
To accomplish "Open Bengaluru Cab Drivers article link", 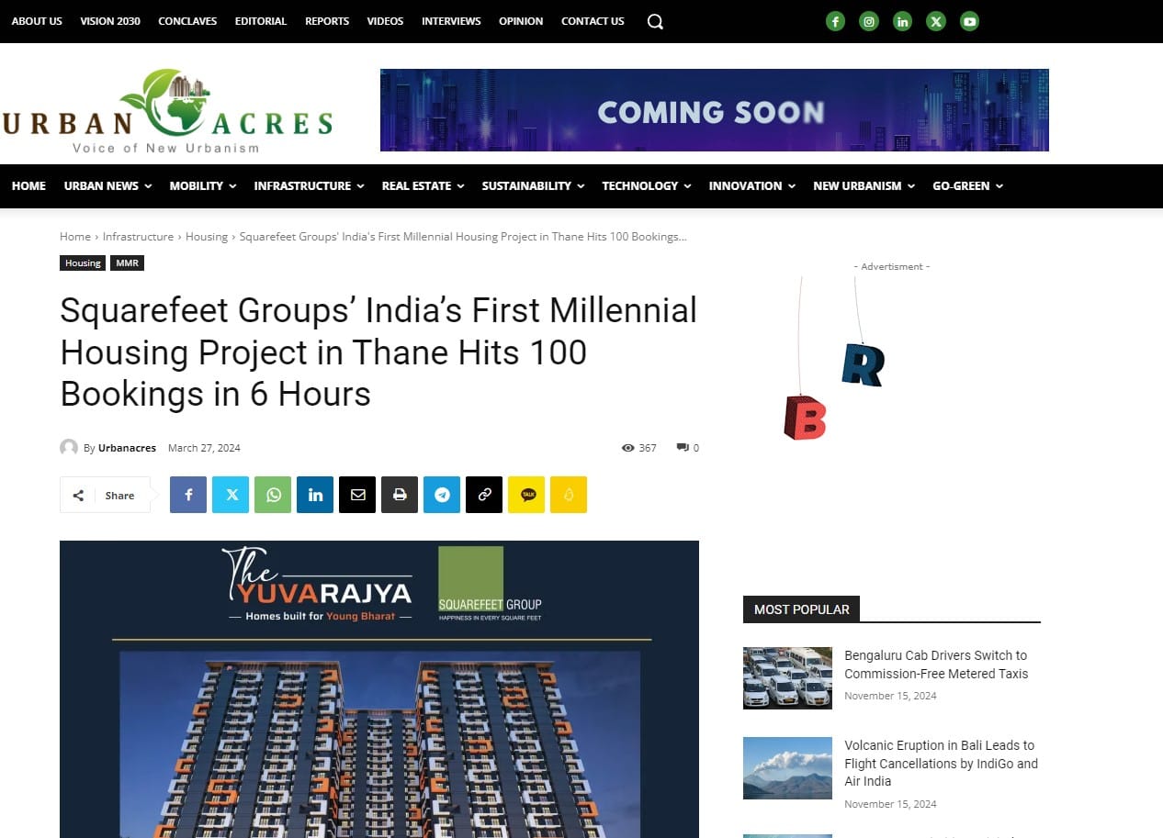I will click(x=935, y=665).
